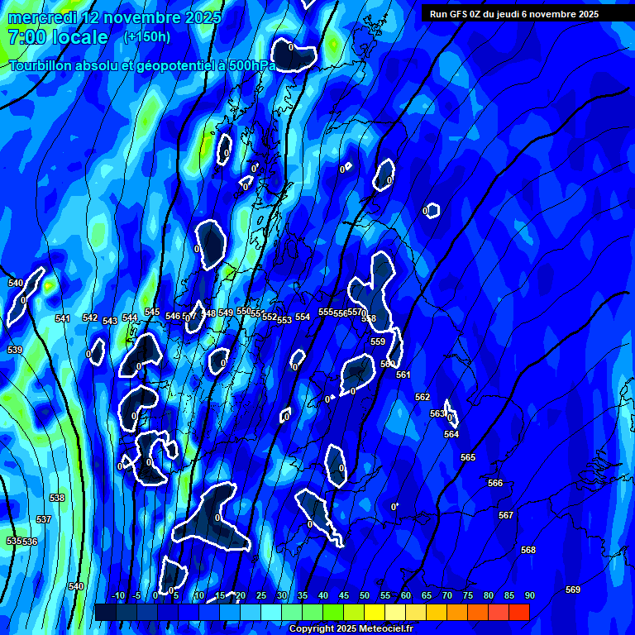Click the 7:00 locale time label

pos(58,37)
